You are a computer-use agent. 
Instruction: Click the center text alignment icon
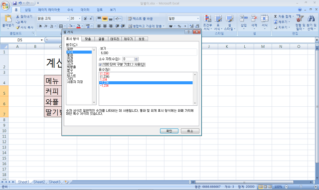pyautogui.click(x=105, y=26)
